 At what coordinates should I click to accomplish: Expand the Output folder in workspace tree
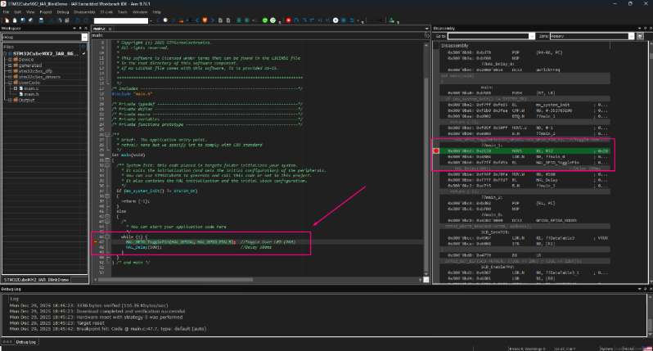pyautogui.click(x=11, y=100)
